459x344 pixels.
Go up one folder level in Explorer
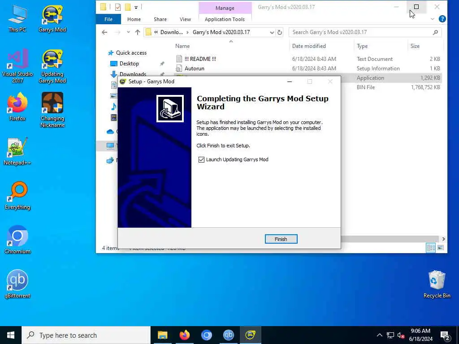pyautogui.click(x=137, y=32)
